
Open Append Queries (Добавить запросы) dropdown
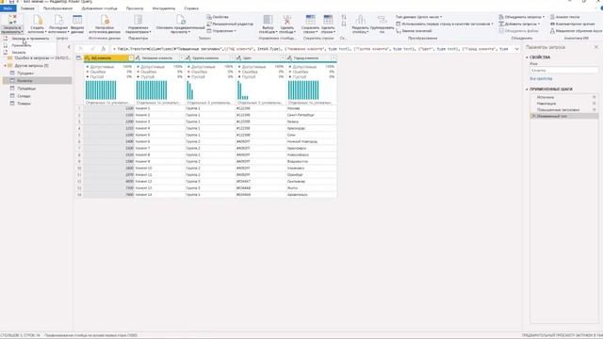click(519, 24)
